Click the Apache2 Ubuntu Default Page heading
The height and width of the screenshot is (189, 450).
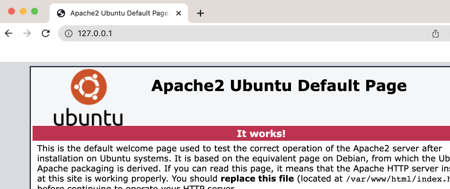279,85
